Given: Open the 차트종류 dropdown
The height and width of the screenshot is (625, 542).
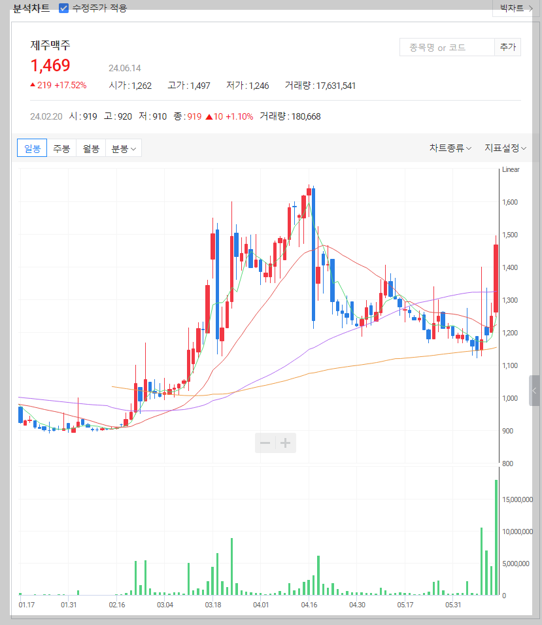Looking at the screenshot, I should click(450, 148).
